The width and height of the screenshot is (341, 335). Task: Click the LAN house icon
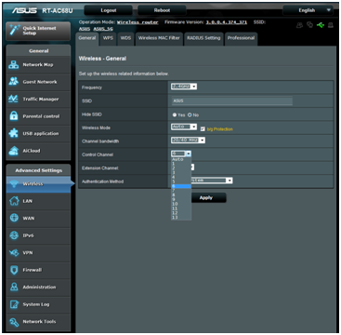click(x=14, y=201)
